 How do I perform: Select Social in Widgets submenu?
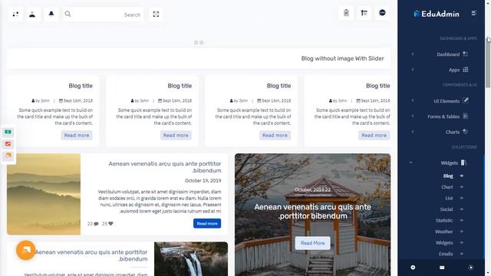pyautogui.click(x=447, y=209)
